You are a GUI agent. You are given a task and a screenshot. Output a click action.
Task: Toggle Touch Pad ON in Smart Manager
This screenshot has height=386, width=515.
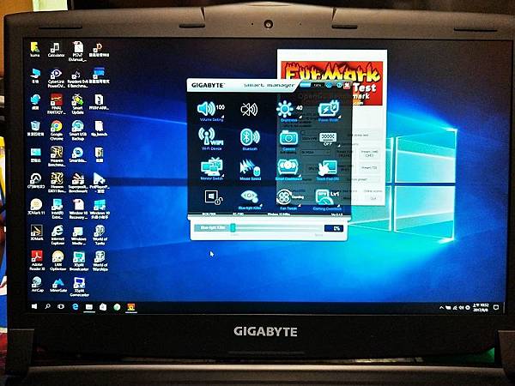point(328,170)
